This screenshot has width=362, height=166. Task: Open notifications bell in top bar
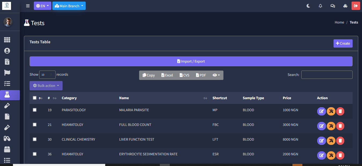click(320, 6)
